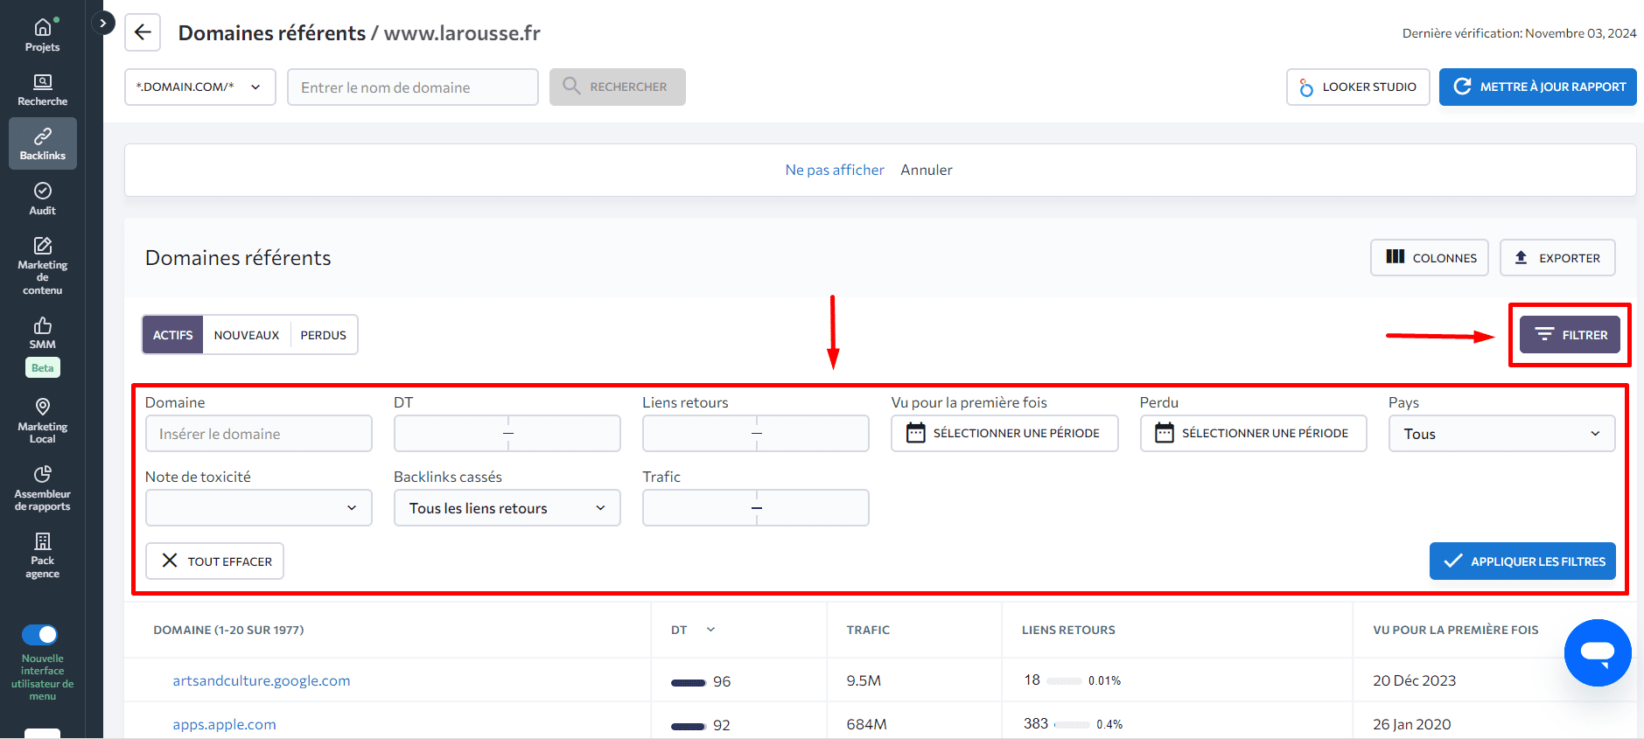Select the Backlinks sidebar item

click(42, 143)
